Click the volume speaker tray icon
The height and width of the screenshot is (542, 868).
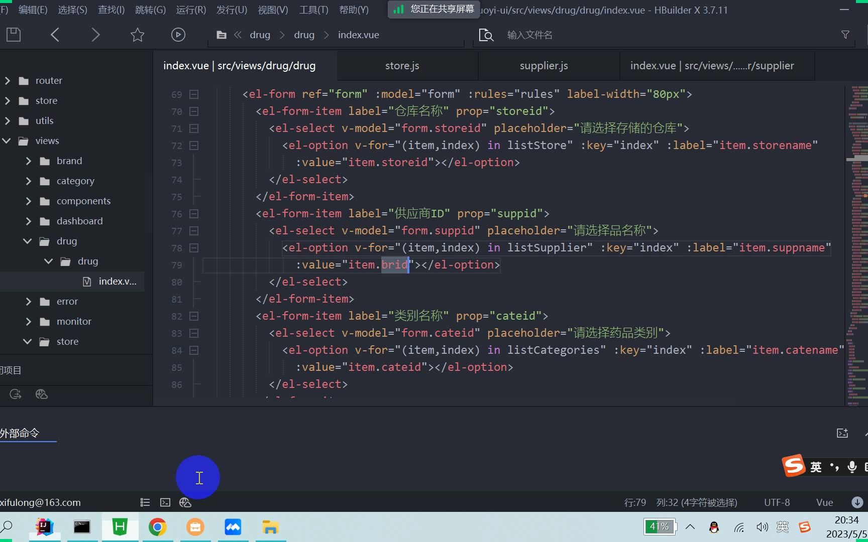(762, 527)
